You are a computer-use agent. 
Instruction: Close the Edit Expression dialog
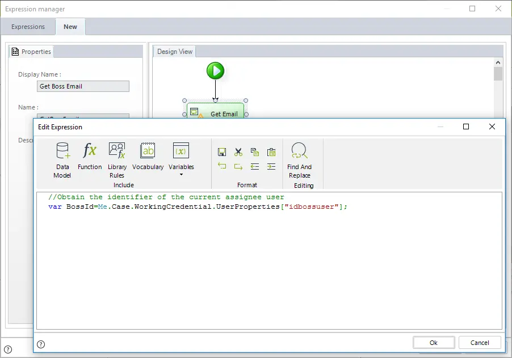tap(492, 127)
